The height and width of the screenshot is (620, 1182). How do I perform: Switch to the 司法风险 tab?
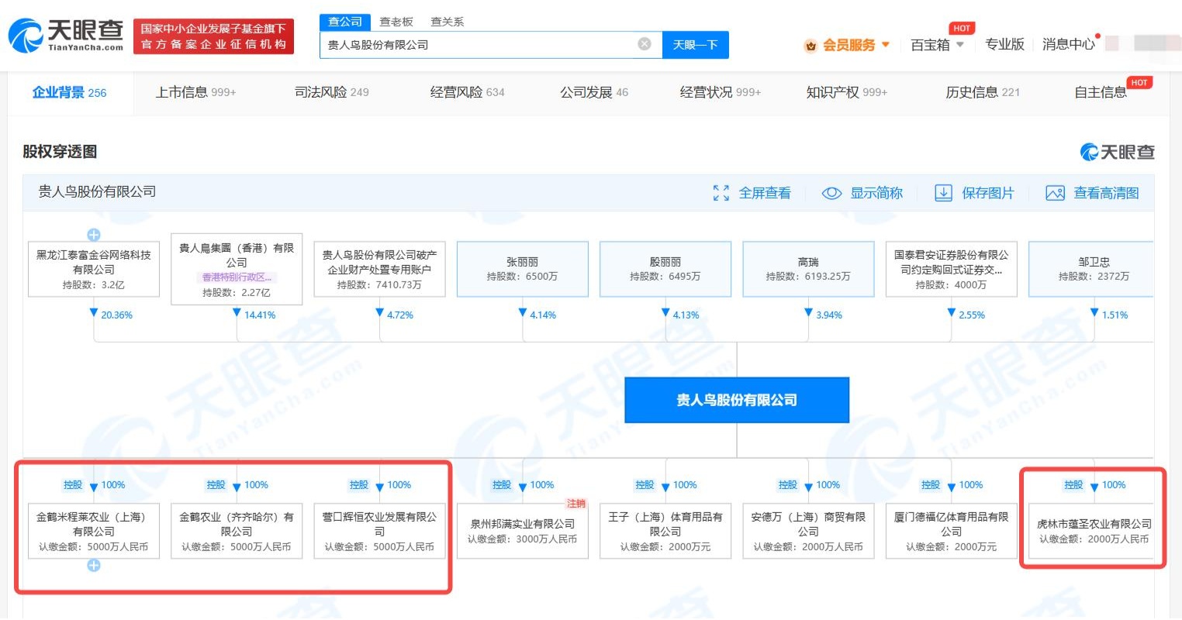click(x=331, y=92)
